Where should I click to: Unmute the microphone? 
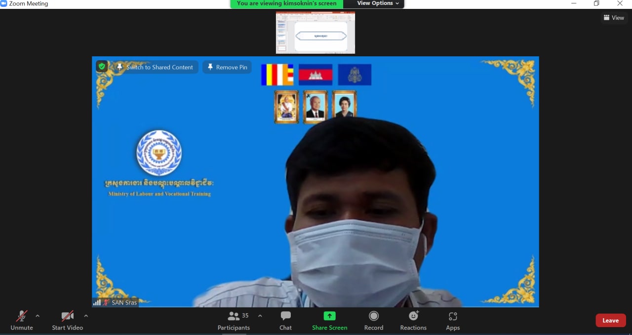coord(22,316)
